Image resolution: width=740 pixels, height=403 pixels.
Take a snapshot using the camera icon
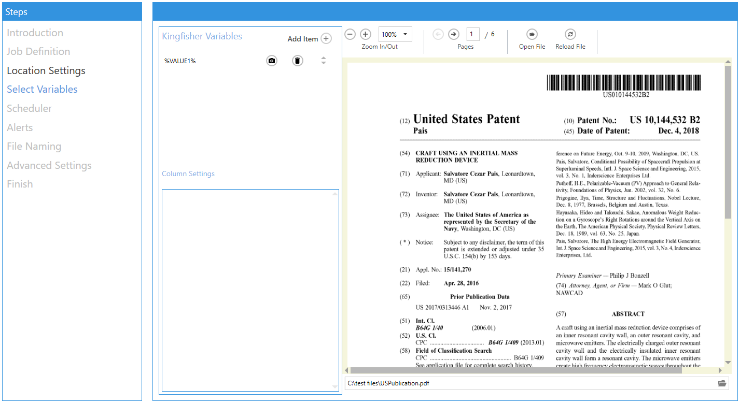click(272, 61)
